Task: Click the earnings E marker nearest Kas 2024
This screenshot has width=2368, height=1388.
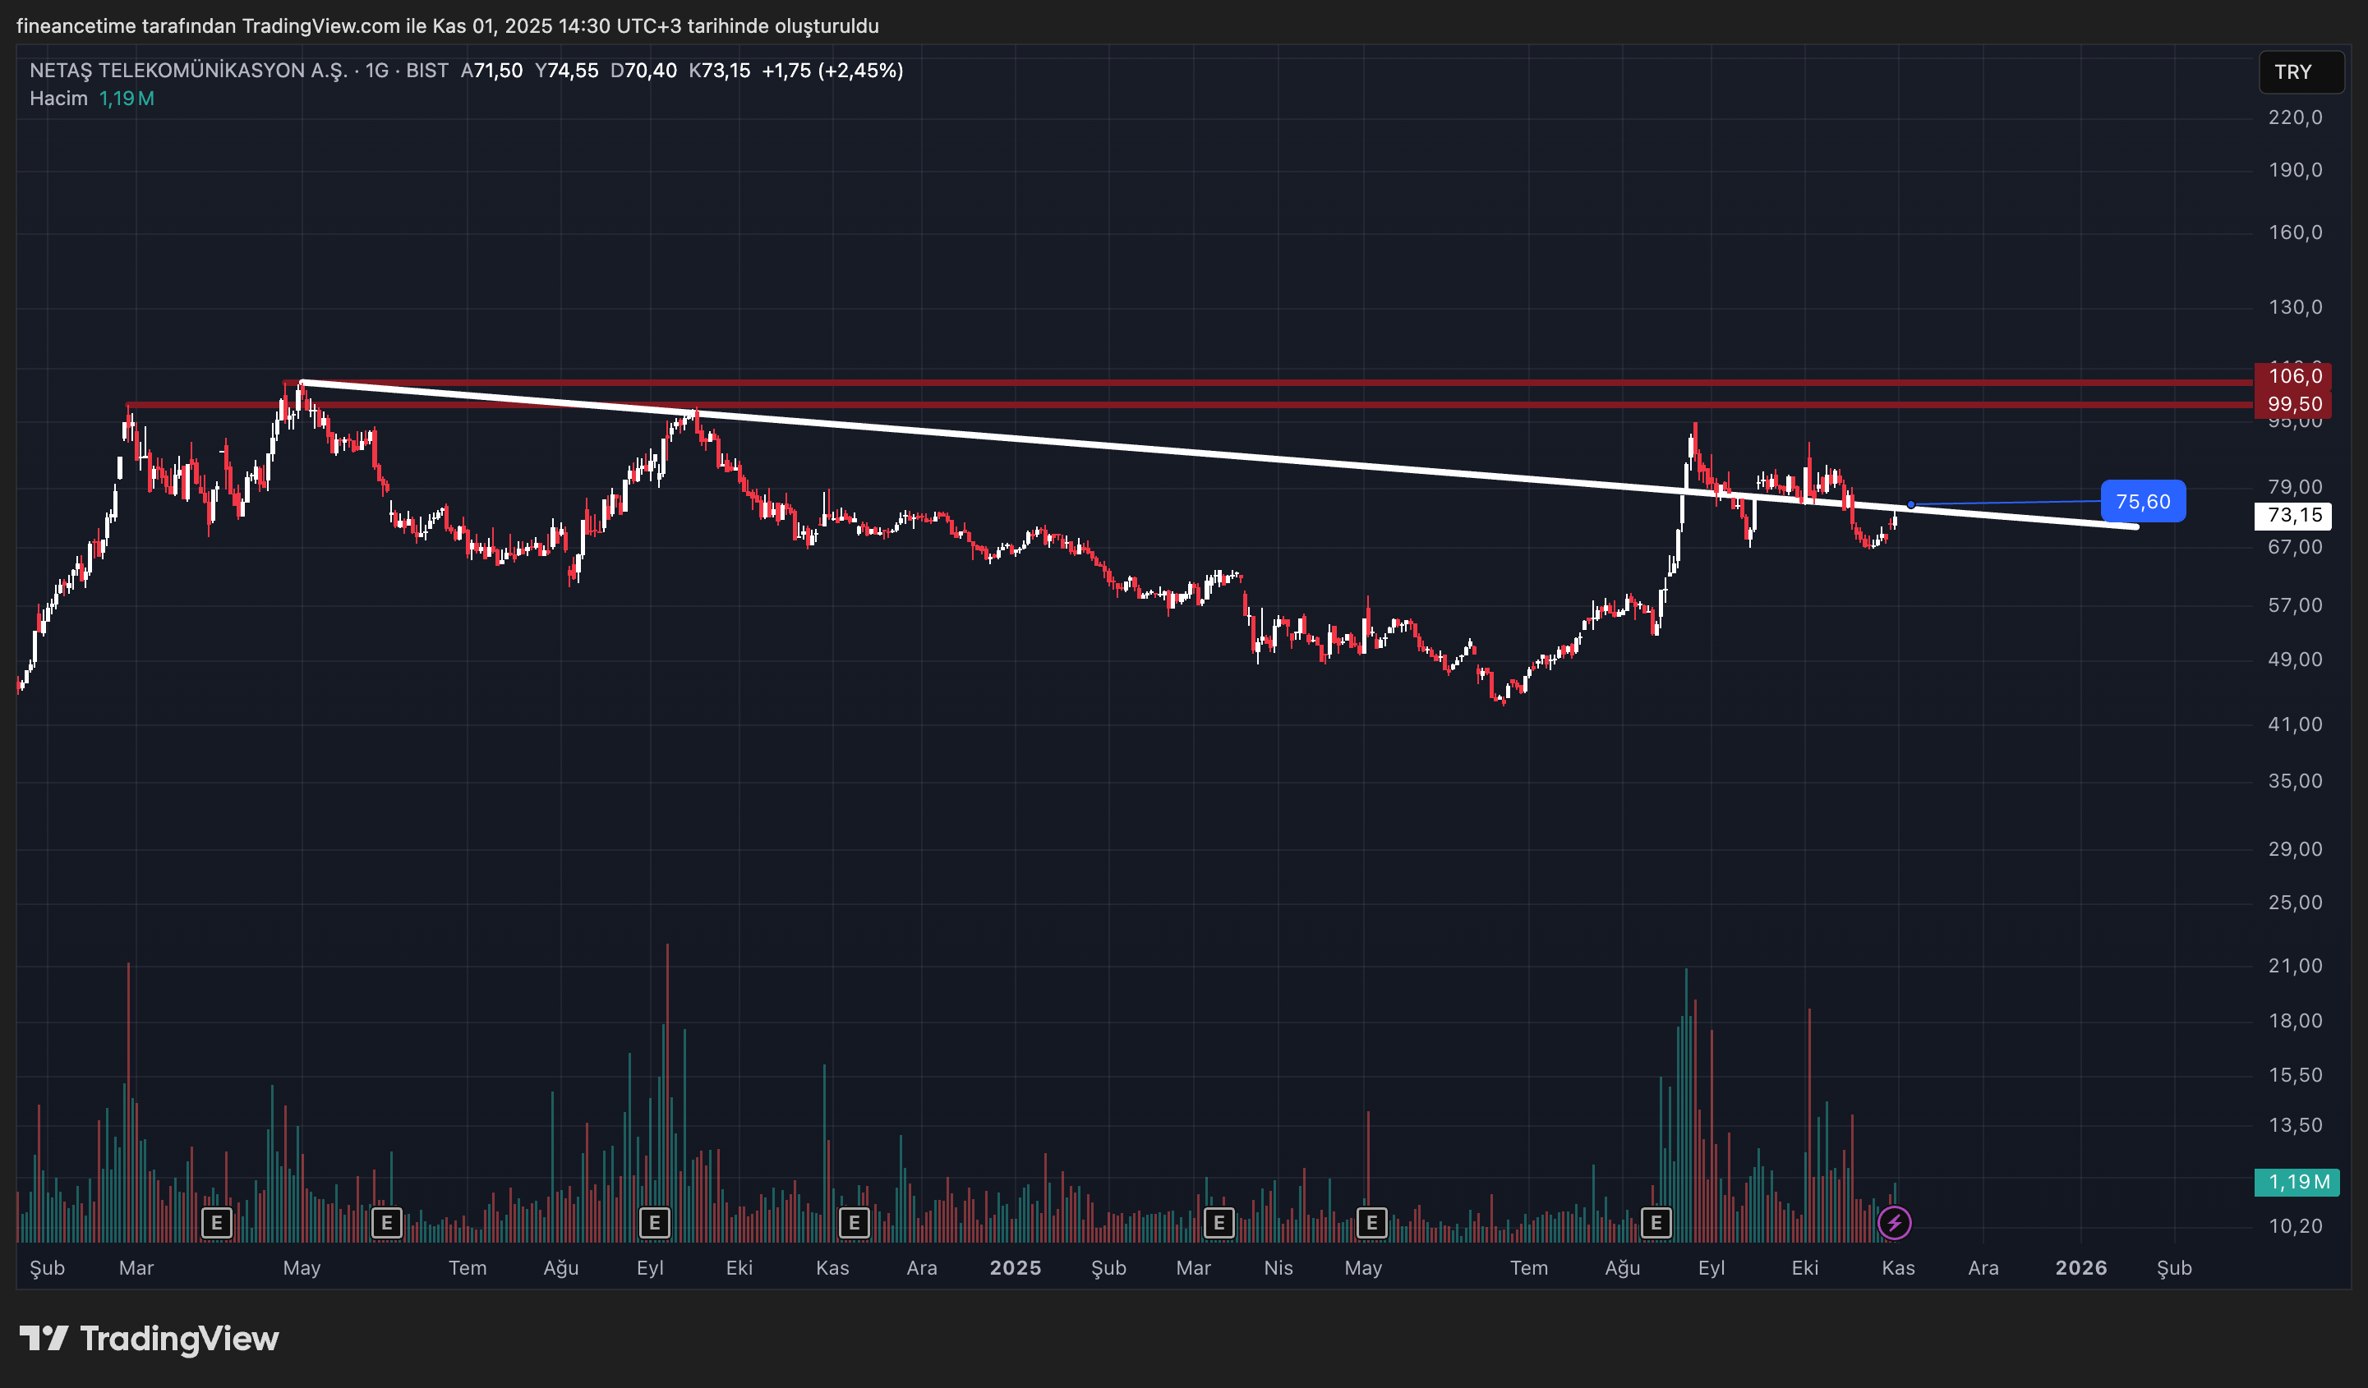Action: click(x=853, y=1223)
